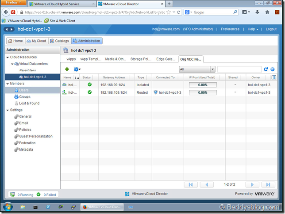Viewport: 285px width, 214px height.
Task: Switch to Storage Policies tab
Action: pos(140,59)
